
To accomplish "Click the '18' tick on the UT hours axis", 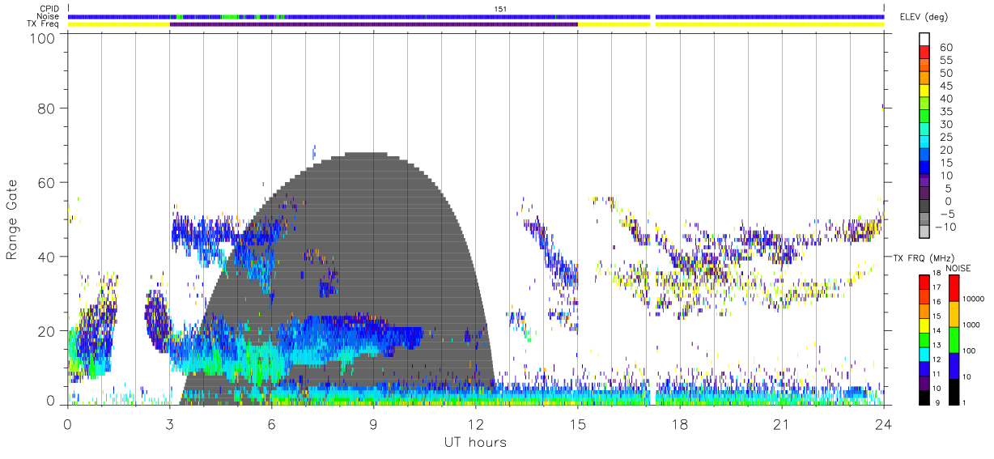I will click(x=679, y=423).
